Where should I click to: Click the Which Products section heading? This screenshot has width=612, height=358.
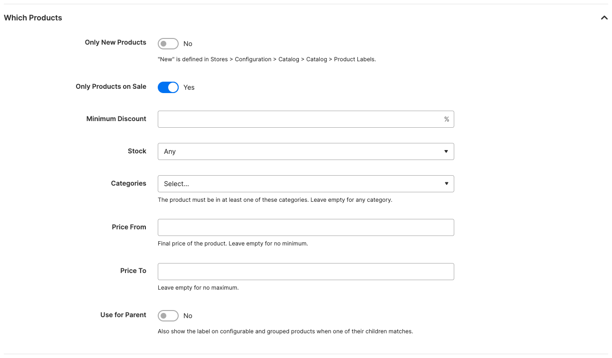(33, 18)
